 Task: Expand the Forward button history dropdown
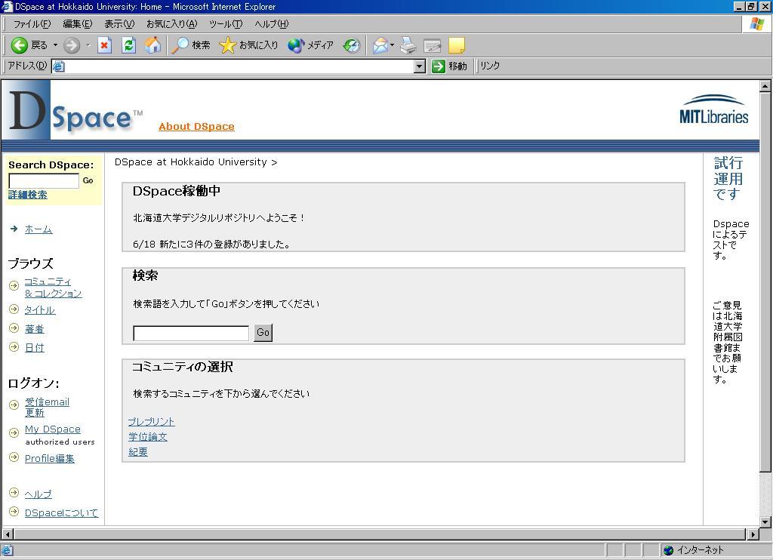point(88,45)
